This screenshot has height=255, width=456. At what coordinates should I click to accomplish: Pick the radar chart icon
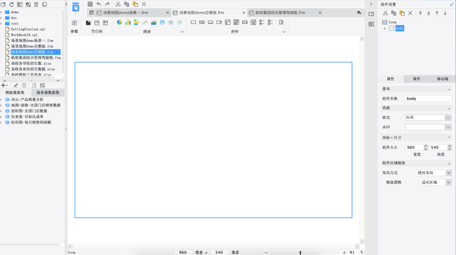(171, 22)
